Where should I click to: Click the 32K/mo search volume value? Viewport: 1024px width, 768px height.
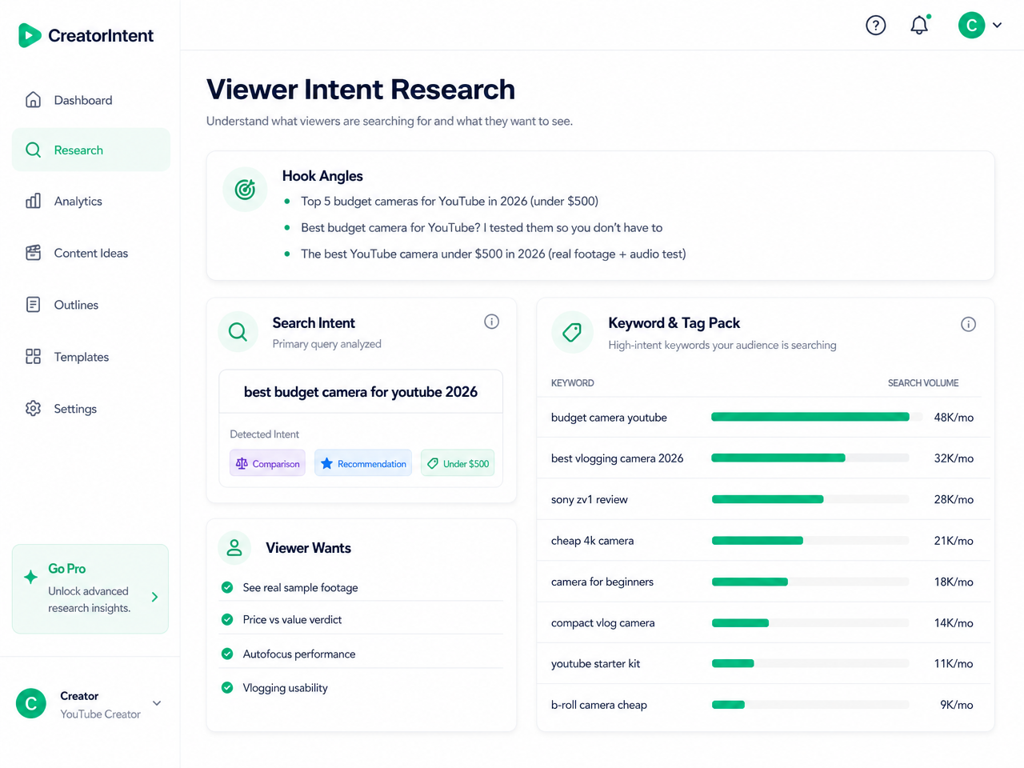(x=954, y=458)
